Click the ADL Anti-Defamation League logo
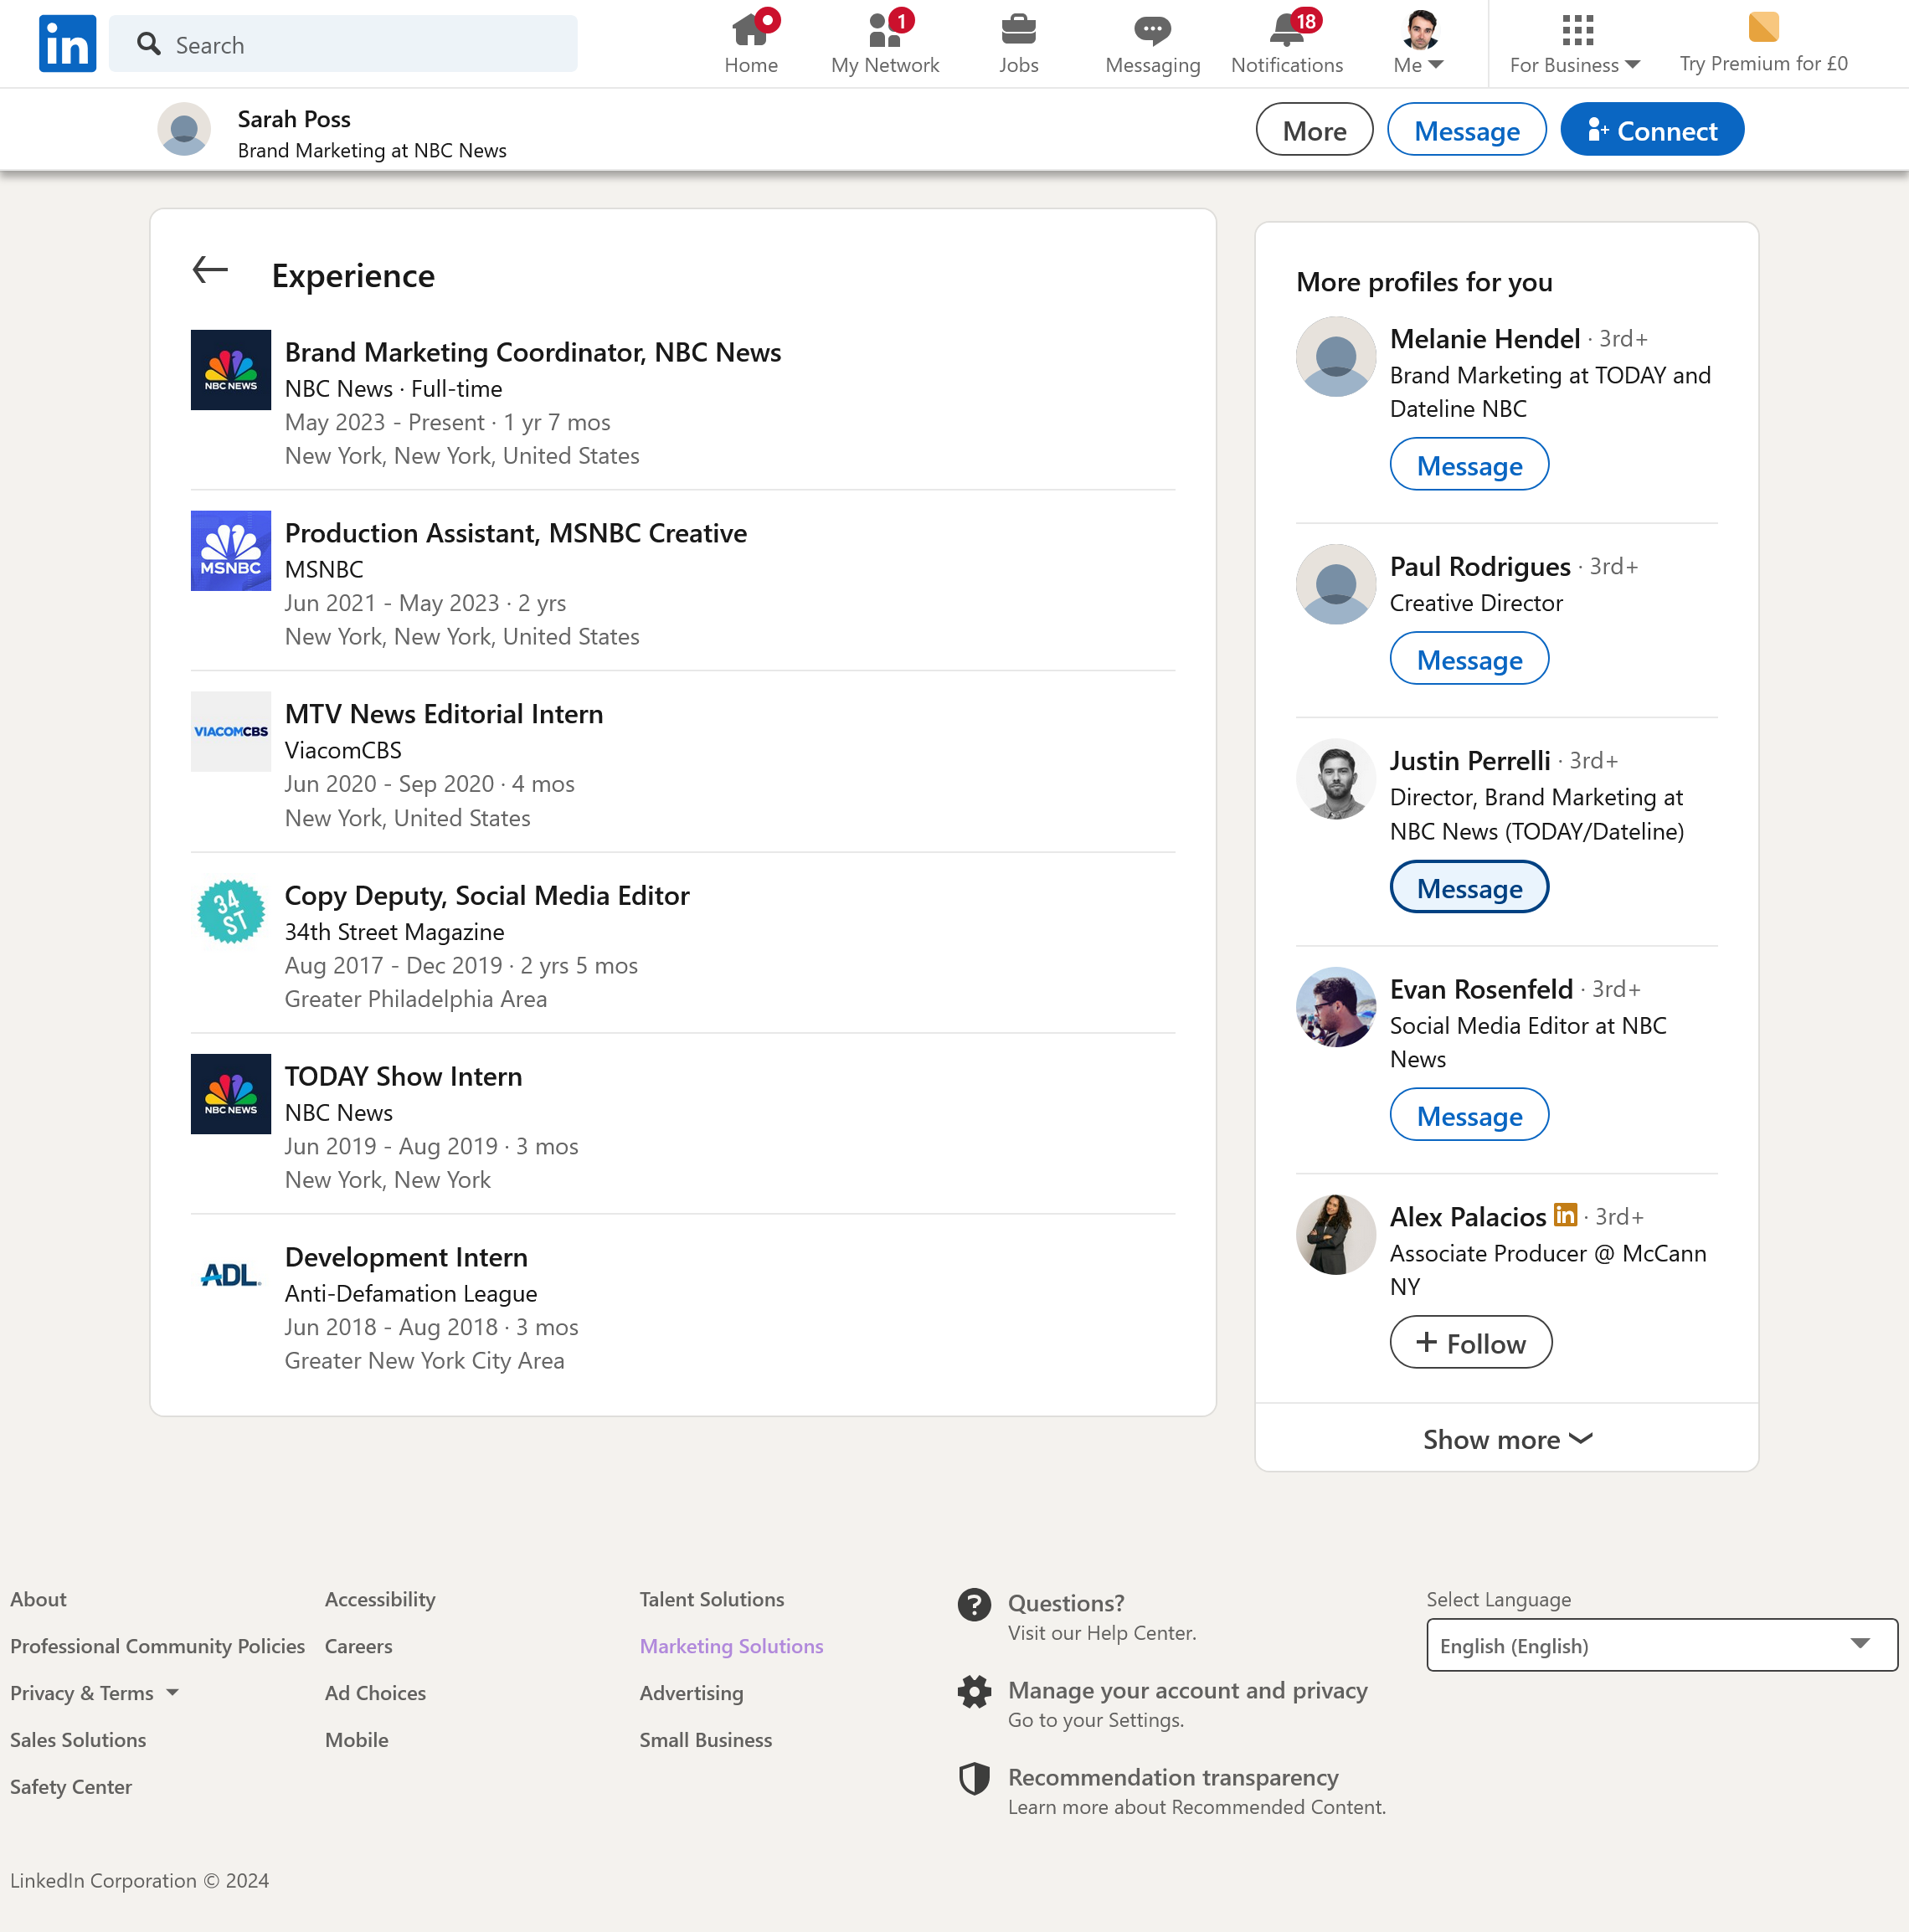Viewport: 1909px width, 1932px height. 231,1275
